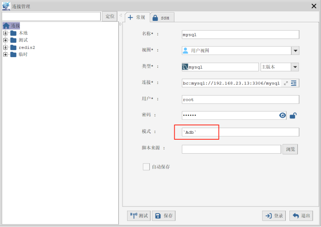
Task: Click the 测试 connection test button
Action: point(139,216)
